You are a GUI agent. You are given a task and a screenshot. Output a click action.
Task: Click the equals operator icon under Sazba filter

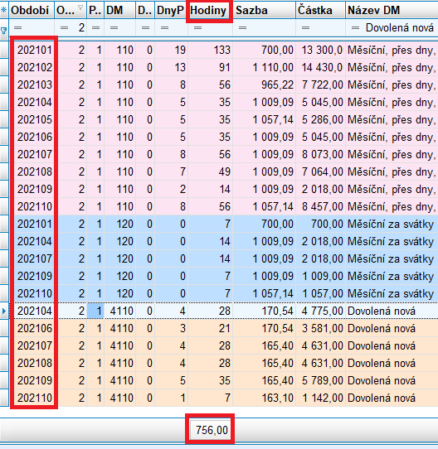243,28
